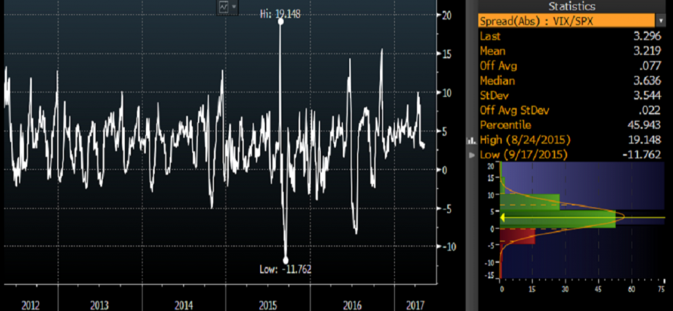Click the Median value 3.636
Screen dimensions: 673x311
point(651,80)
